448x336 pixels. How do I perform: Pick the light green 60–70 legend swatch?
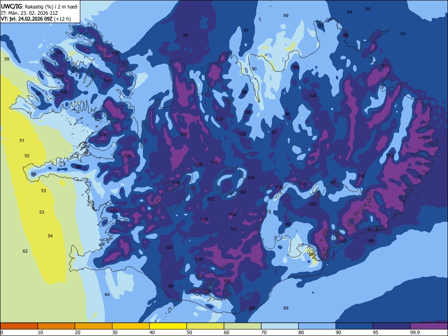click(x=242, y=326)
